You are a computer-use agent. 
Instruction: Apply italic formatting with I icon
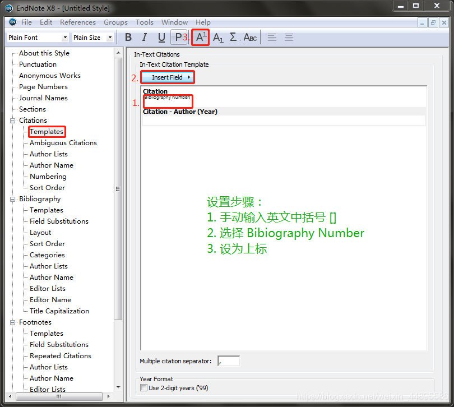pyautogui.click(x=145, y=38)
